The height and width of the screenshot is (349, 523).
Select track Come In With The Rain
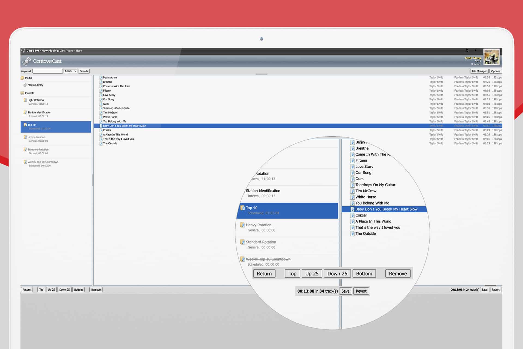(117, 86)
